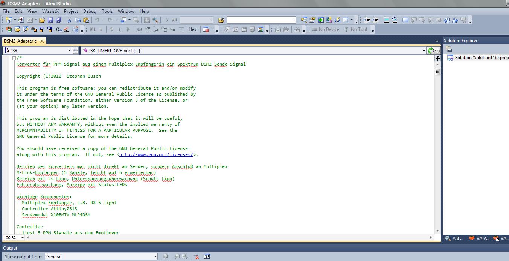Image resolution: width=509 pixels, height=261 pixels.
Task: Toggle Word Wrap in Output panel
Action: point(207,256)
